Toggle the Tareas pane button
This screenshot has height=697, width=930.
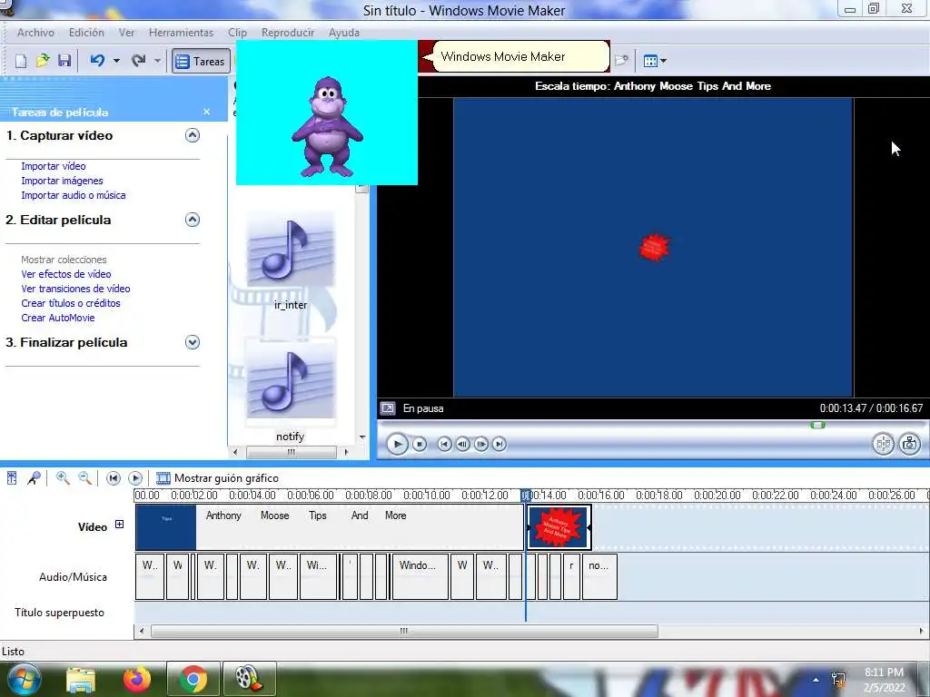201,61
